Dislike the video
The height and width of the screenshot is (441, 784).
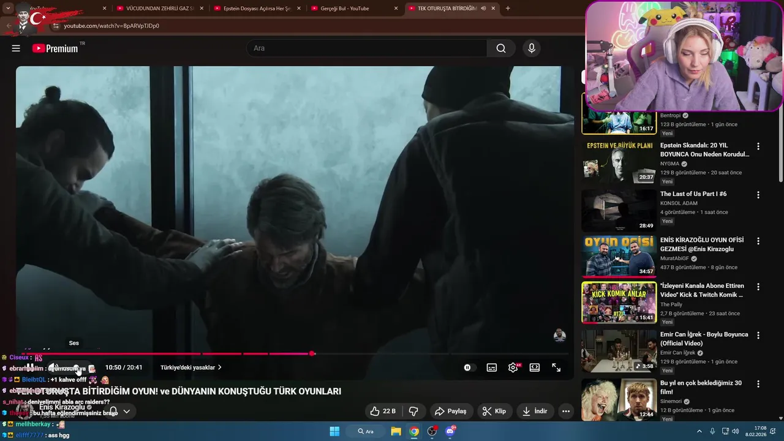tap(413, 411)
